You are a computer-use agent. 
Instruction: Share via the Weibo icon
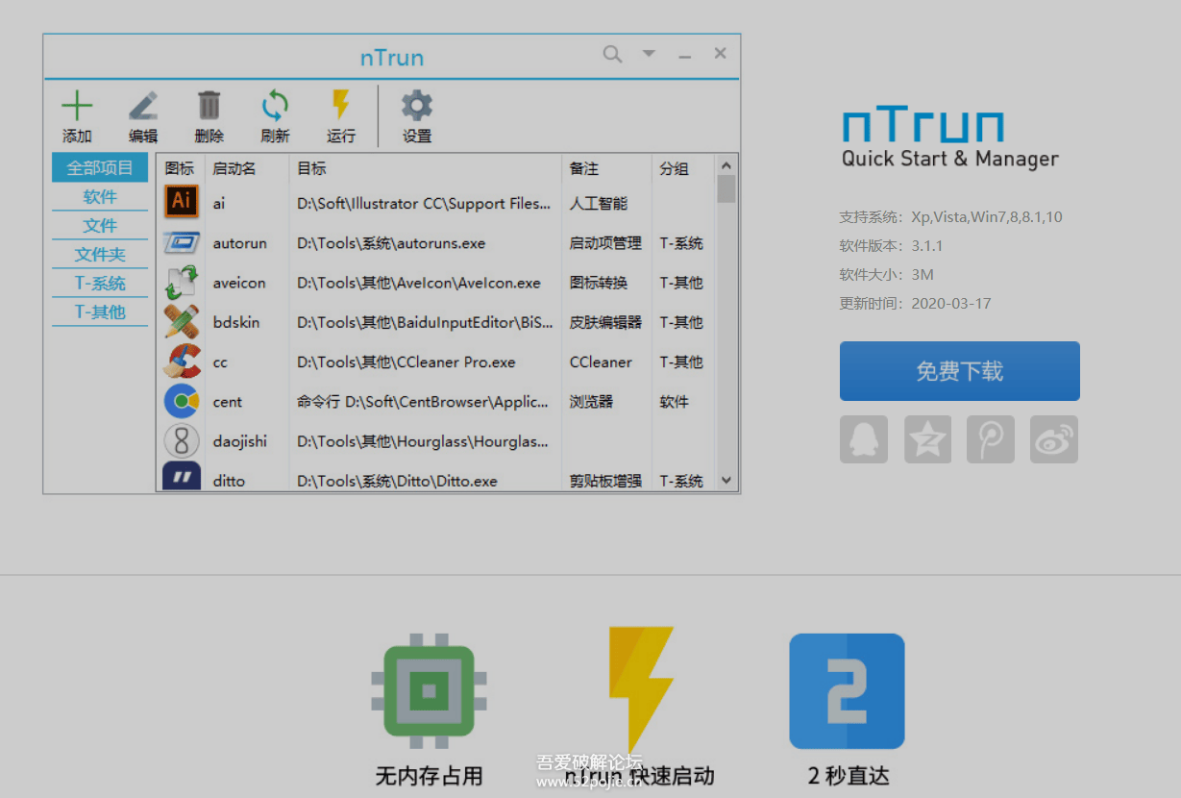1054,439
